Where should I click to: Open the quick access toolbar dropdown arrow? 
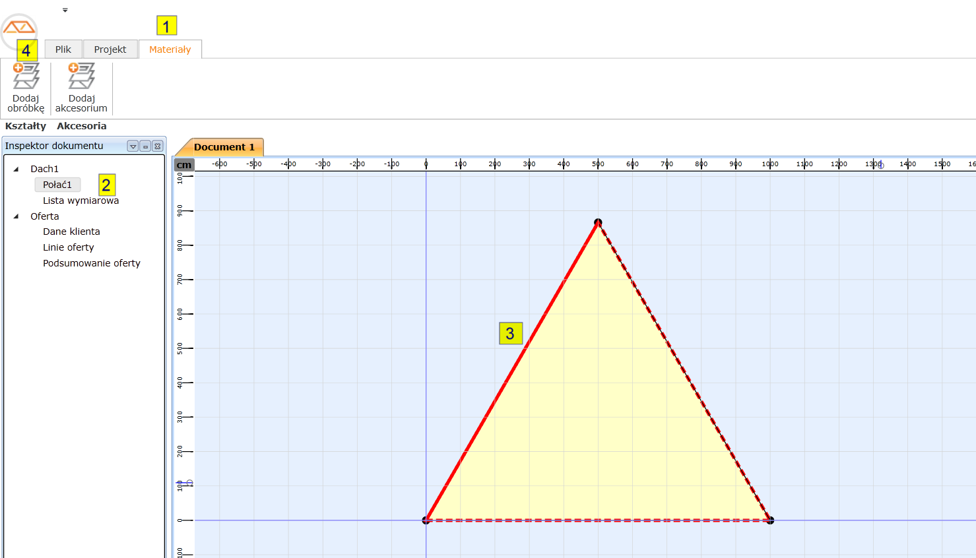(x=65, y=10)
